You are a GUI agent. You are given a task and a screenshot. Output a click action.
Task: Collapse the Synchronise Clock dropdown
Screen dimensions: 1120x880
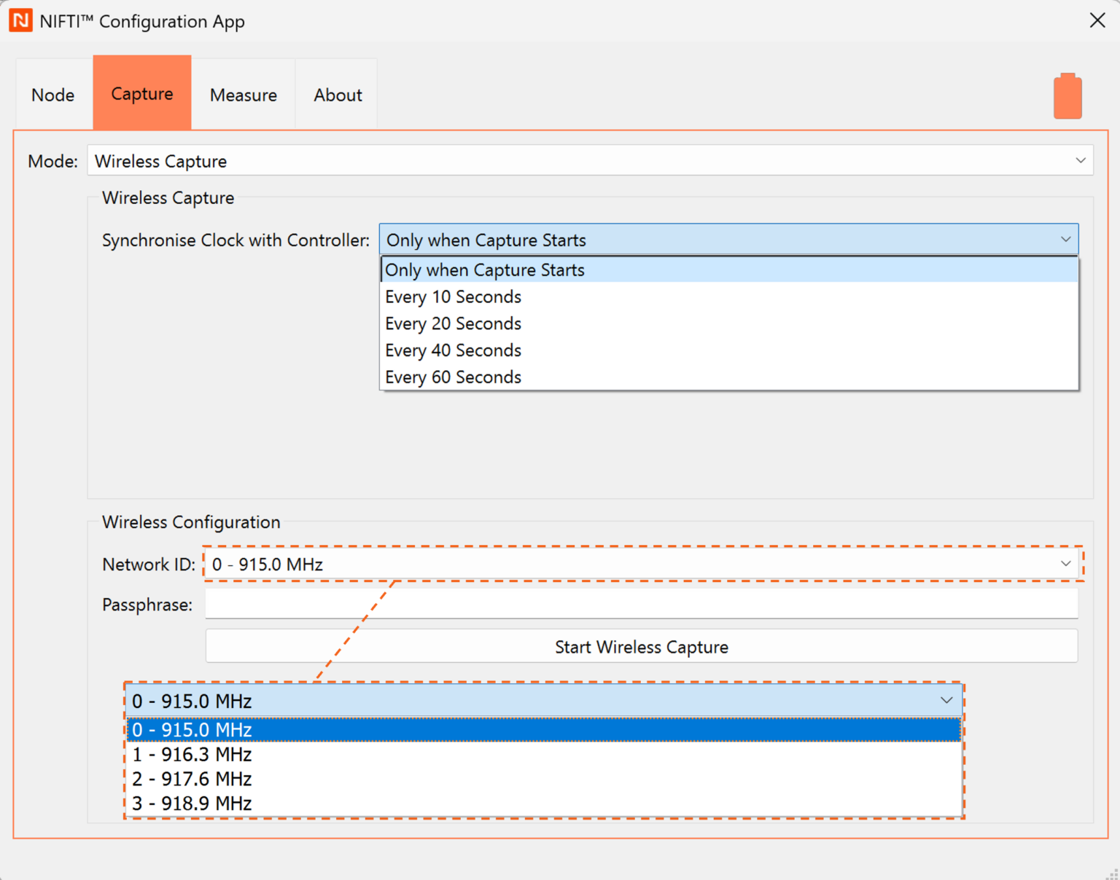1065,240
